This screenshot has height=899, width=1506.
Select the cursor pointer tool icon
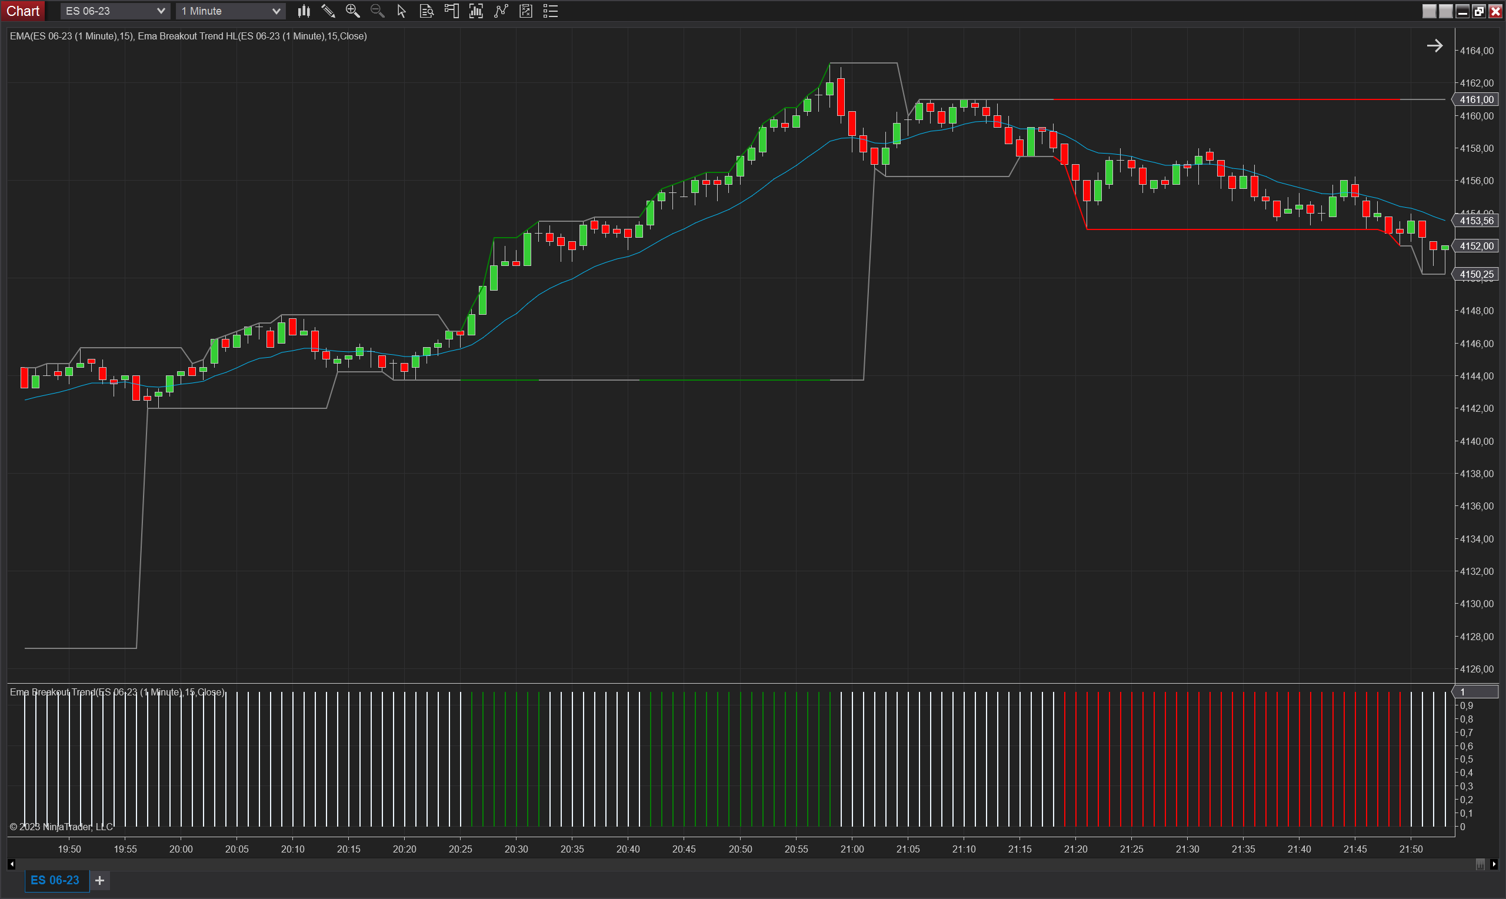coord(401,11)
